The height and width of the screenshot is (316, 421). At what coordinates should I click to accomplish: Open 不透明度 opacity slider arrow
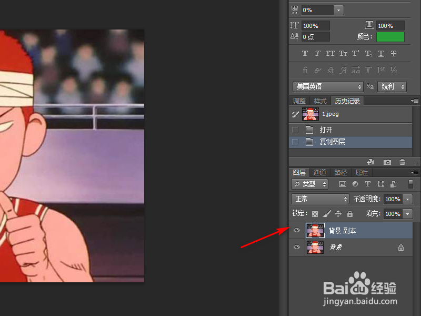click(407, 199)
